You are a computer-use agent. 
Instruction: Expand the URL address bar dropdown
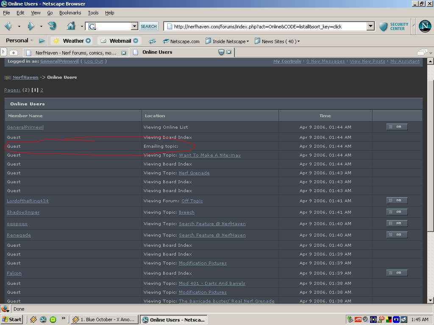coord(370,26)
